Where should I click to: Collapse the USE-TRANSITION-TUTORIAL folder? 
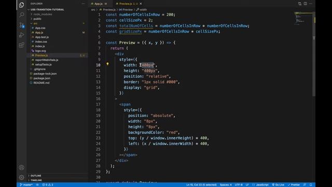click(x=47, y=9)
